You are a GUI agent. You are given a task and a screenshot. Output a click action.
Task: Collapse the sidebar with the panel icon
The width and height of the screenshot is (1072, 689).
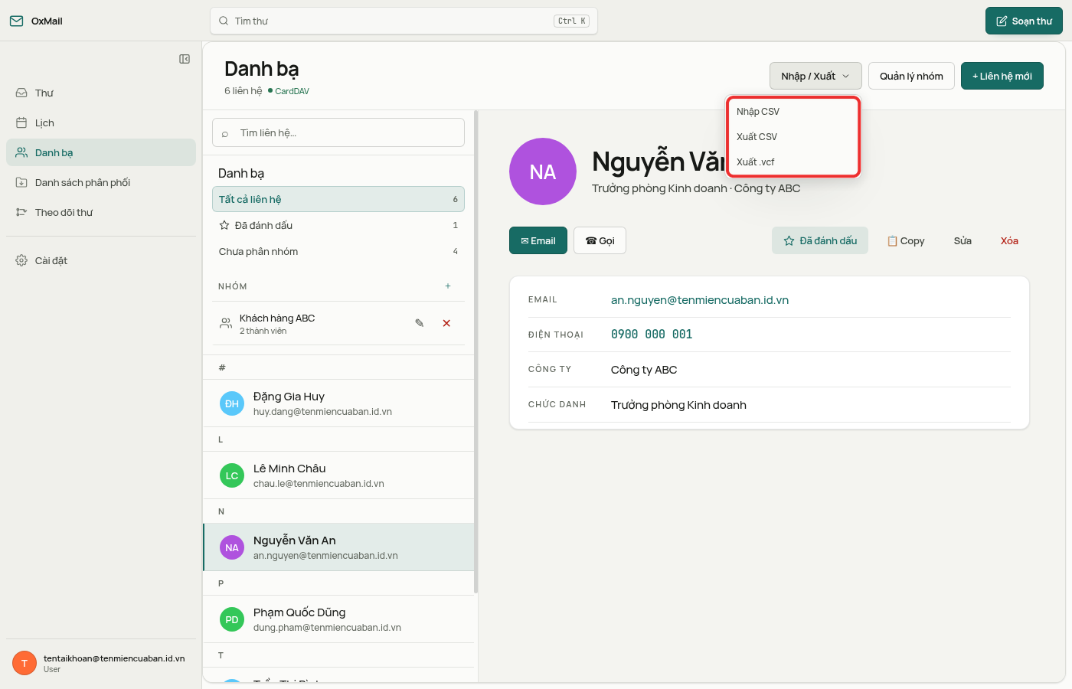pos(185,59)
